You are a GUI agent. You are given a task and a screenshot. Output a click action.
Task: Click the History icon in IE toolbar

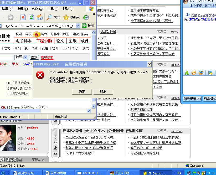point(86,17)
